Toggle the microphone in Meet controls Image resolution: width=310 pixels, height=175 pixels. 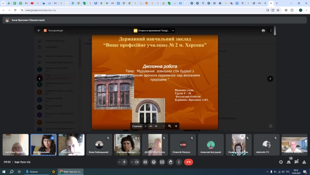tap(124, 162)
